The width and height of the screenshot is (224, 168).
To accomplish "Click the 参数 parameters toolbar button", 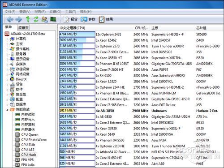I will [88, 19].
